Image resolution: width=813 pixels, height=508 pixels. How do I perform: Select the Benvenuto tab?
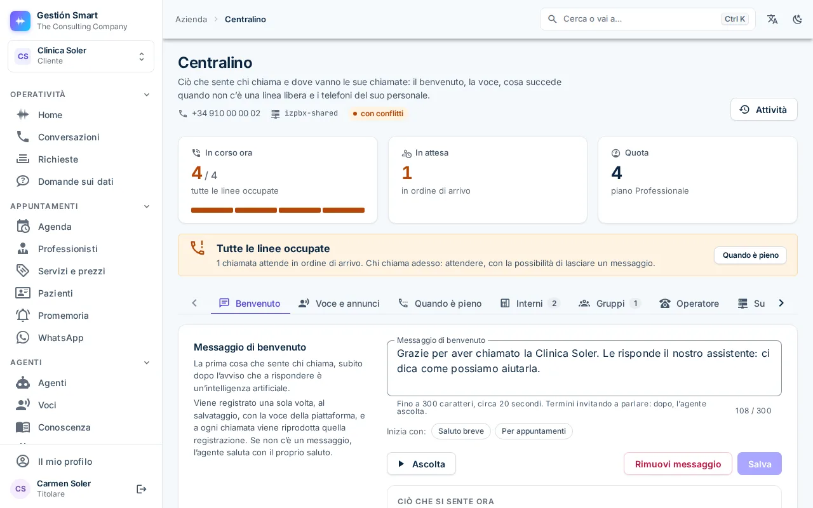pos(250,304)
